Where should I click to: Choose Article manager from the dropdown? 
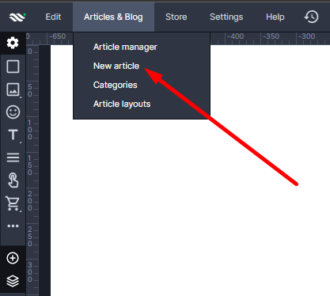pyautogui.click(x=125, y=47)
